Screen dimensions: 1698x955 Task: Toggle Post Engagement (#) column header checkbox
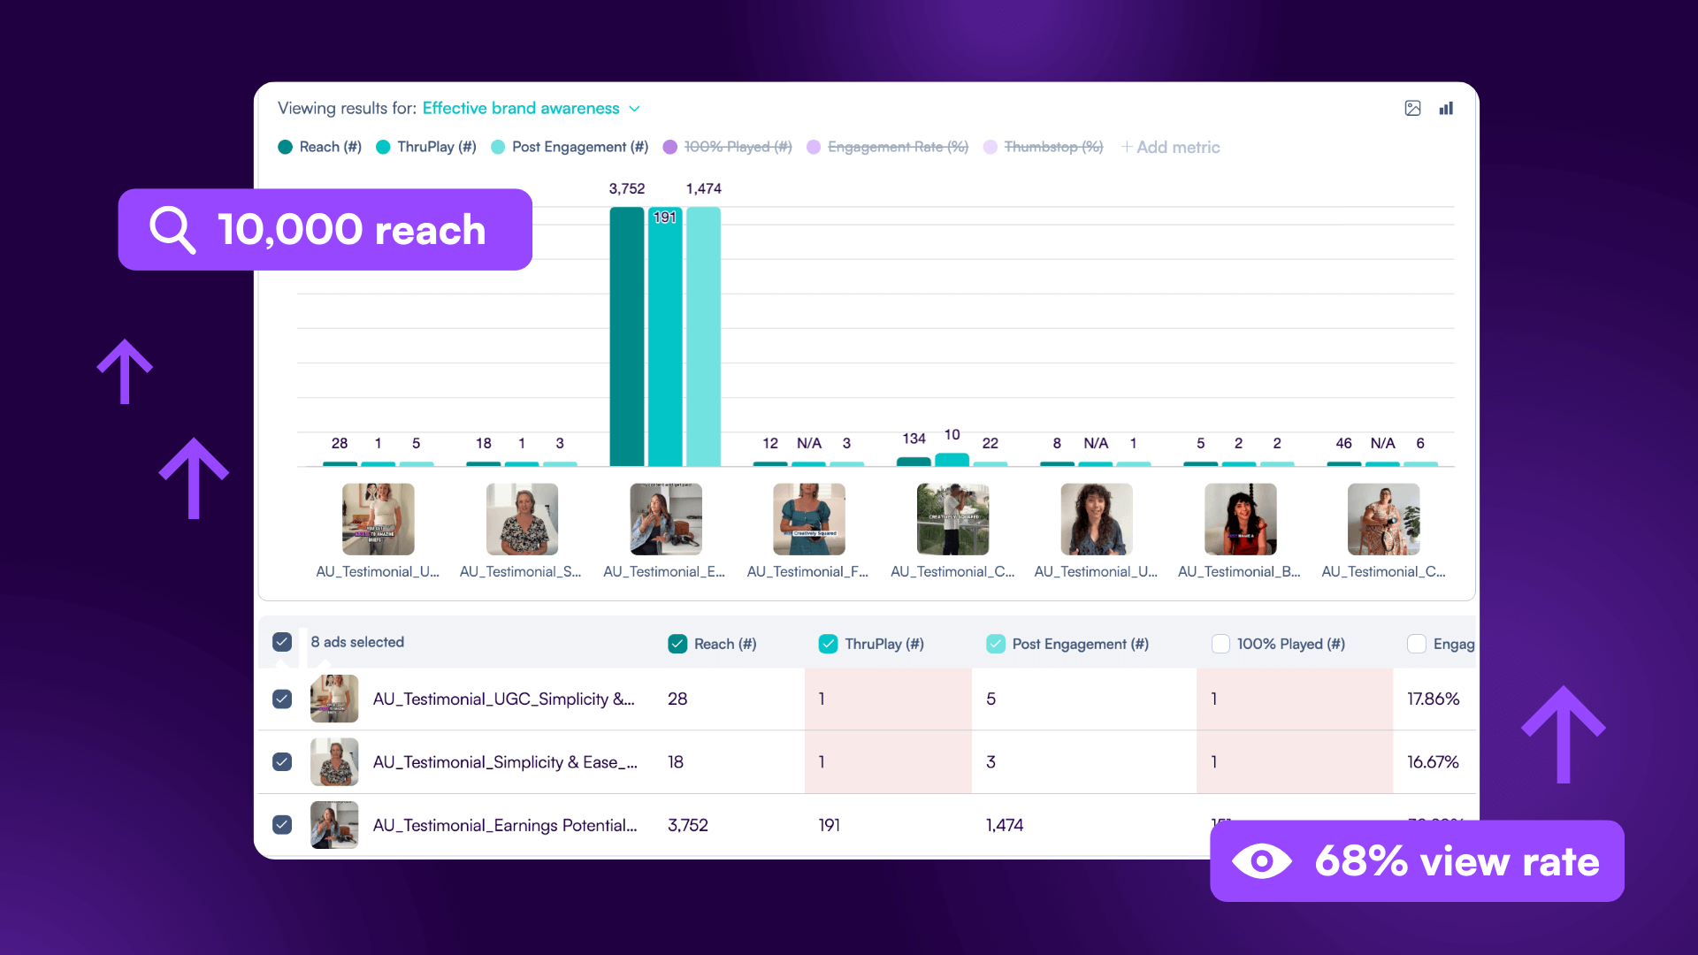996,644
